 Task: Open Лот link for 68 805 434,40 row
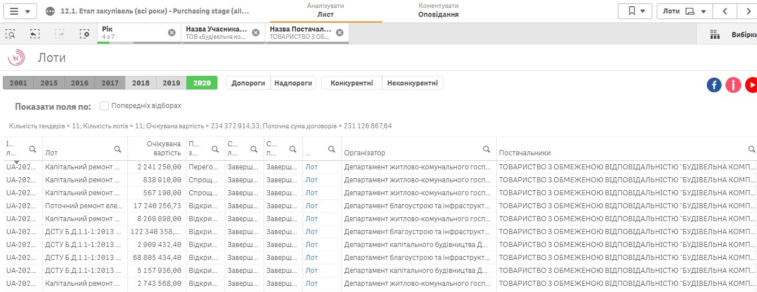311,258
